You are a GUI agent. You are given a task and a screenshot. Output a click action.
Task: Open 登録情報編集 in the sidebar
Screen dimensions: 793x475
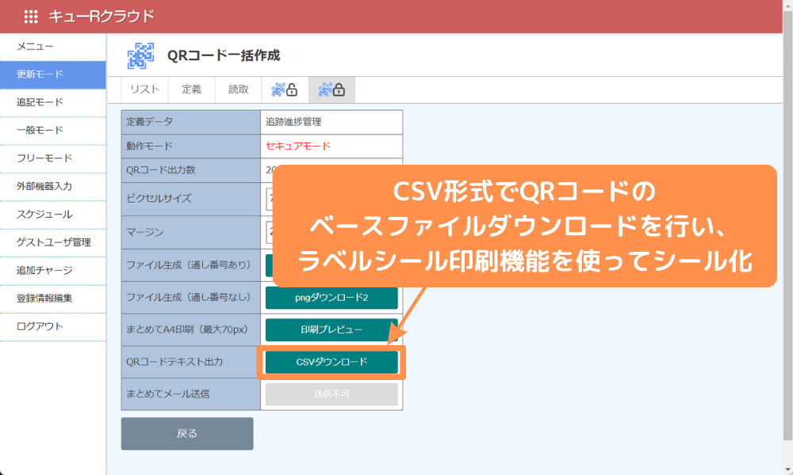(52, 298)
